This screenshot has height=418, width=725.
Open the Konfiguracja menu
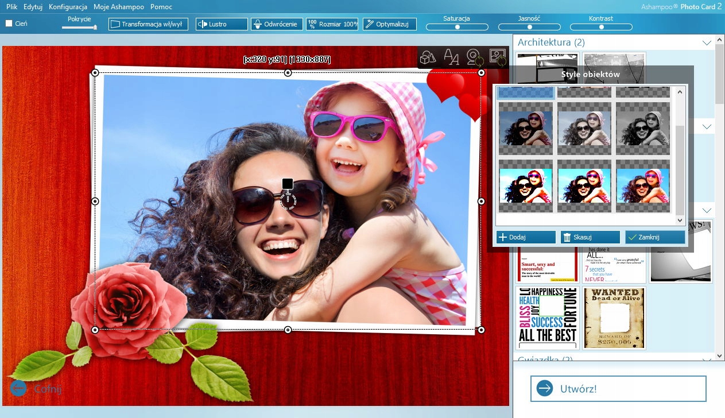(x=68, y=7)
